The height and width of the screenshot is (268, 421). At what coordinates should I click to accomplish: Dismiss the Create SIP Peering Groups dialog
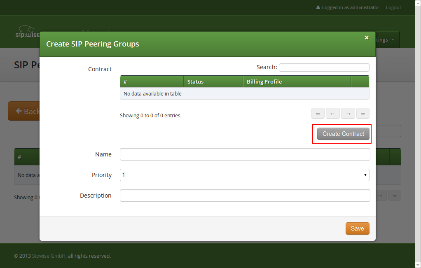(367, 37)
